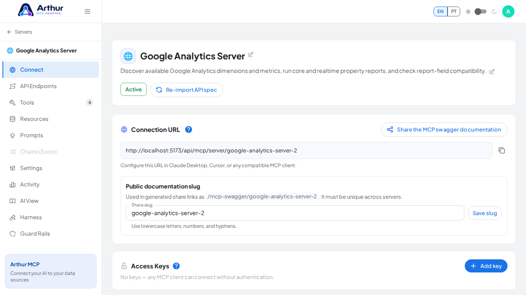
Task: Click the sun light-mode icon
Action: tap(468, 11)
